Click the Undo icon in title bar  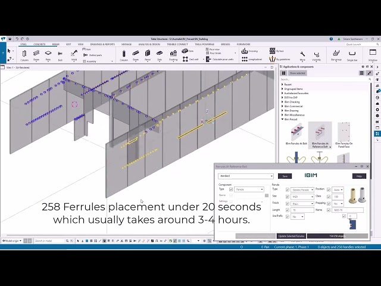[x=17, y=39]
